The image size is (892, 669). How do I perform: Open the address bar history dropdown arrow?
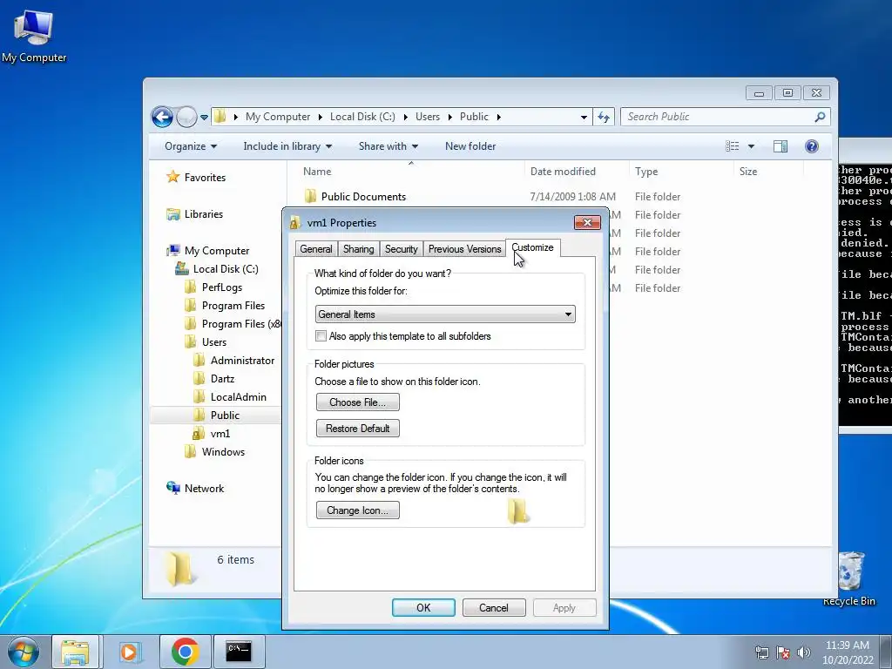(584, 118)
